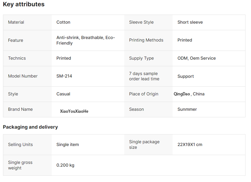Click the Sunmmer season value
The image size is (251, 182).
(x=187, y=109)
